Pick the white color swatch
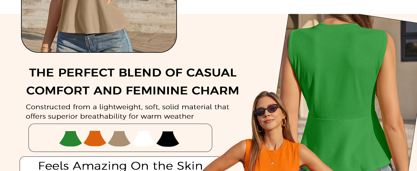The image size is (417, 171). [x=143, y=139]
